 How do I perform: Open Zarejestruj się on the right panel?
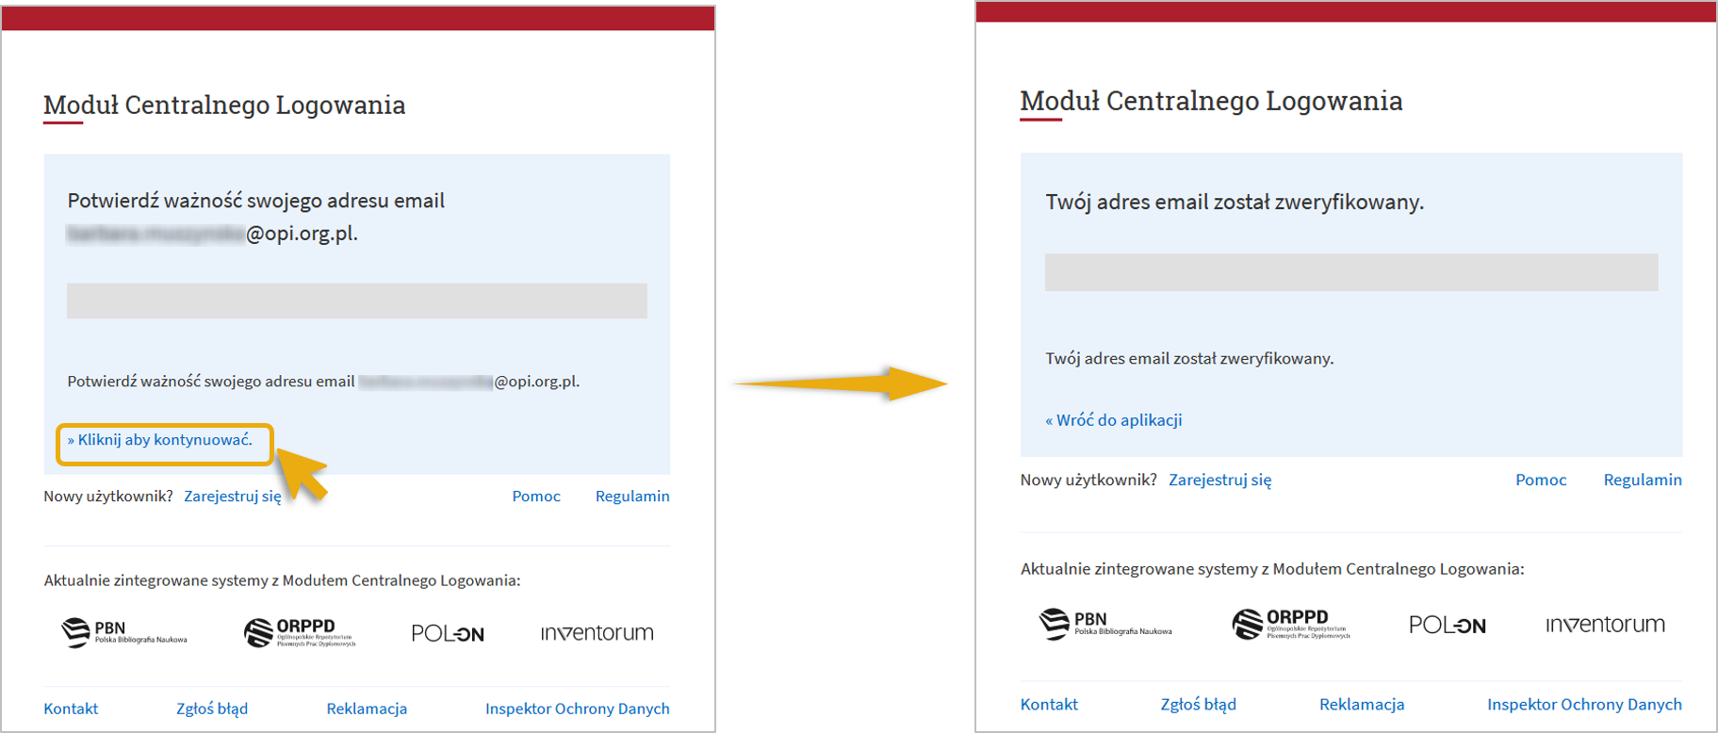pyautogui.click(x=1219, y=480)
